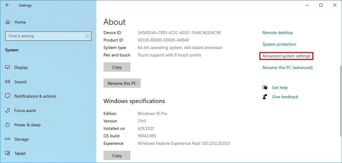The image size is (342, 163).
Task: Minimize the Settings window
Action: tap(307, 5)
